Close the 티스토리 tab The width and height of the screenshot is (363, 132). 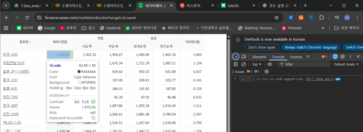[x=212, y=5]
